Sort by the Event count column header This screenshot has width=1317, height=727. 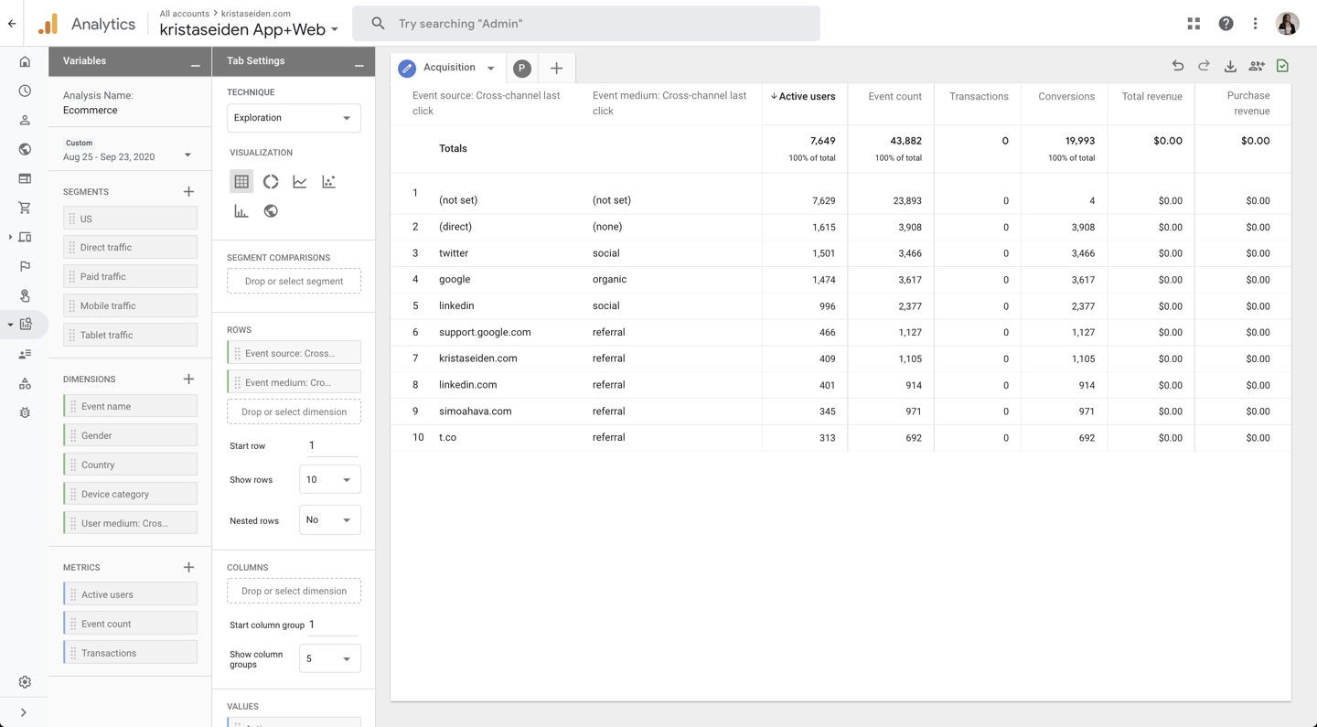894,97
